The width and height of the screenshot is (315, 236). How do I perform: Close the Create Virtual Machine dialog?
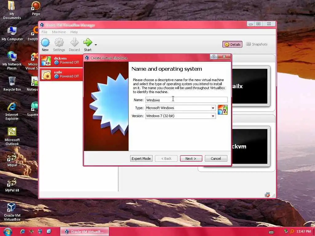click(x=224, y=57)
